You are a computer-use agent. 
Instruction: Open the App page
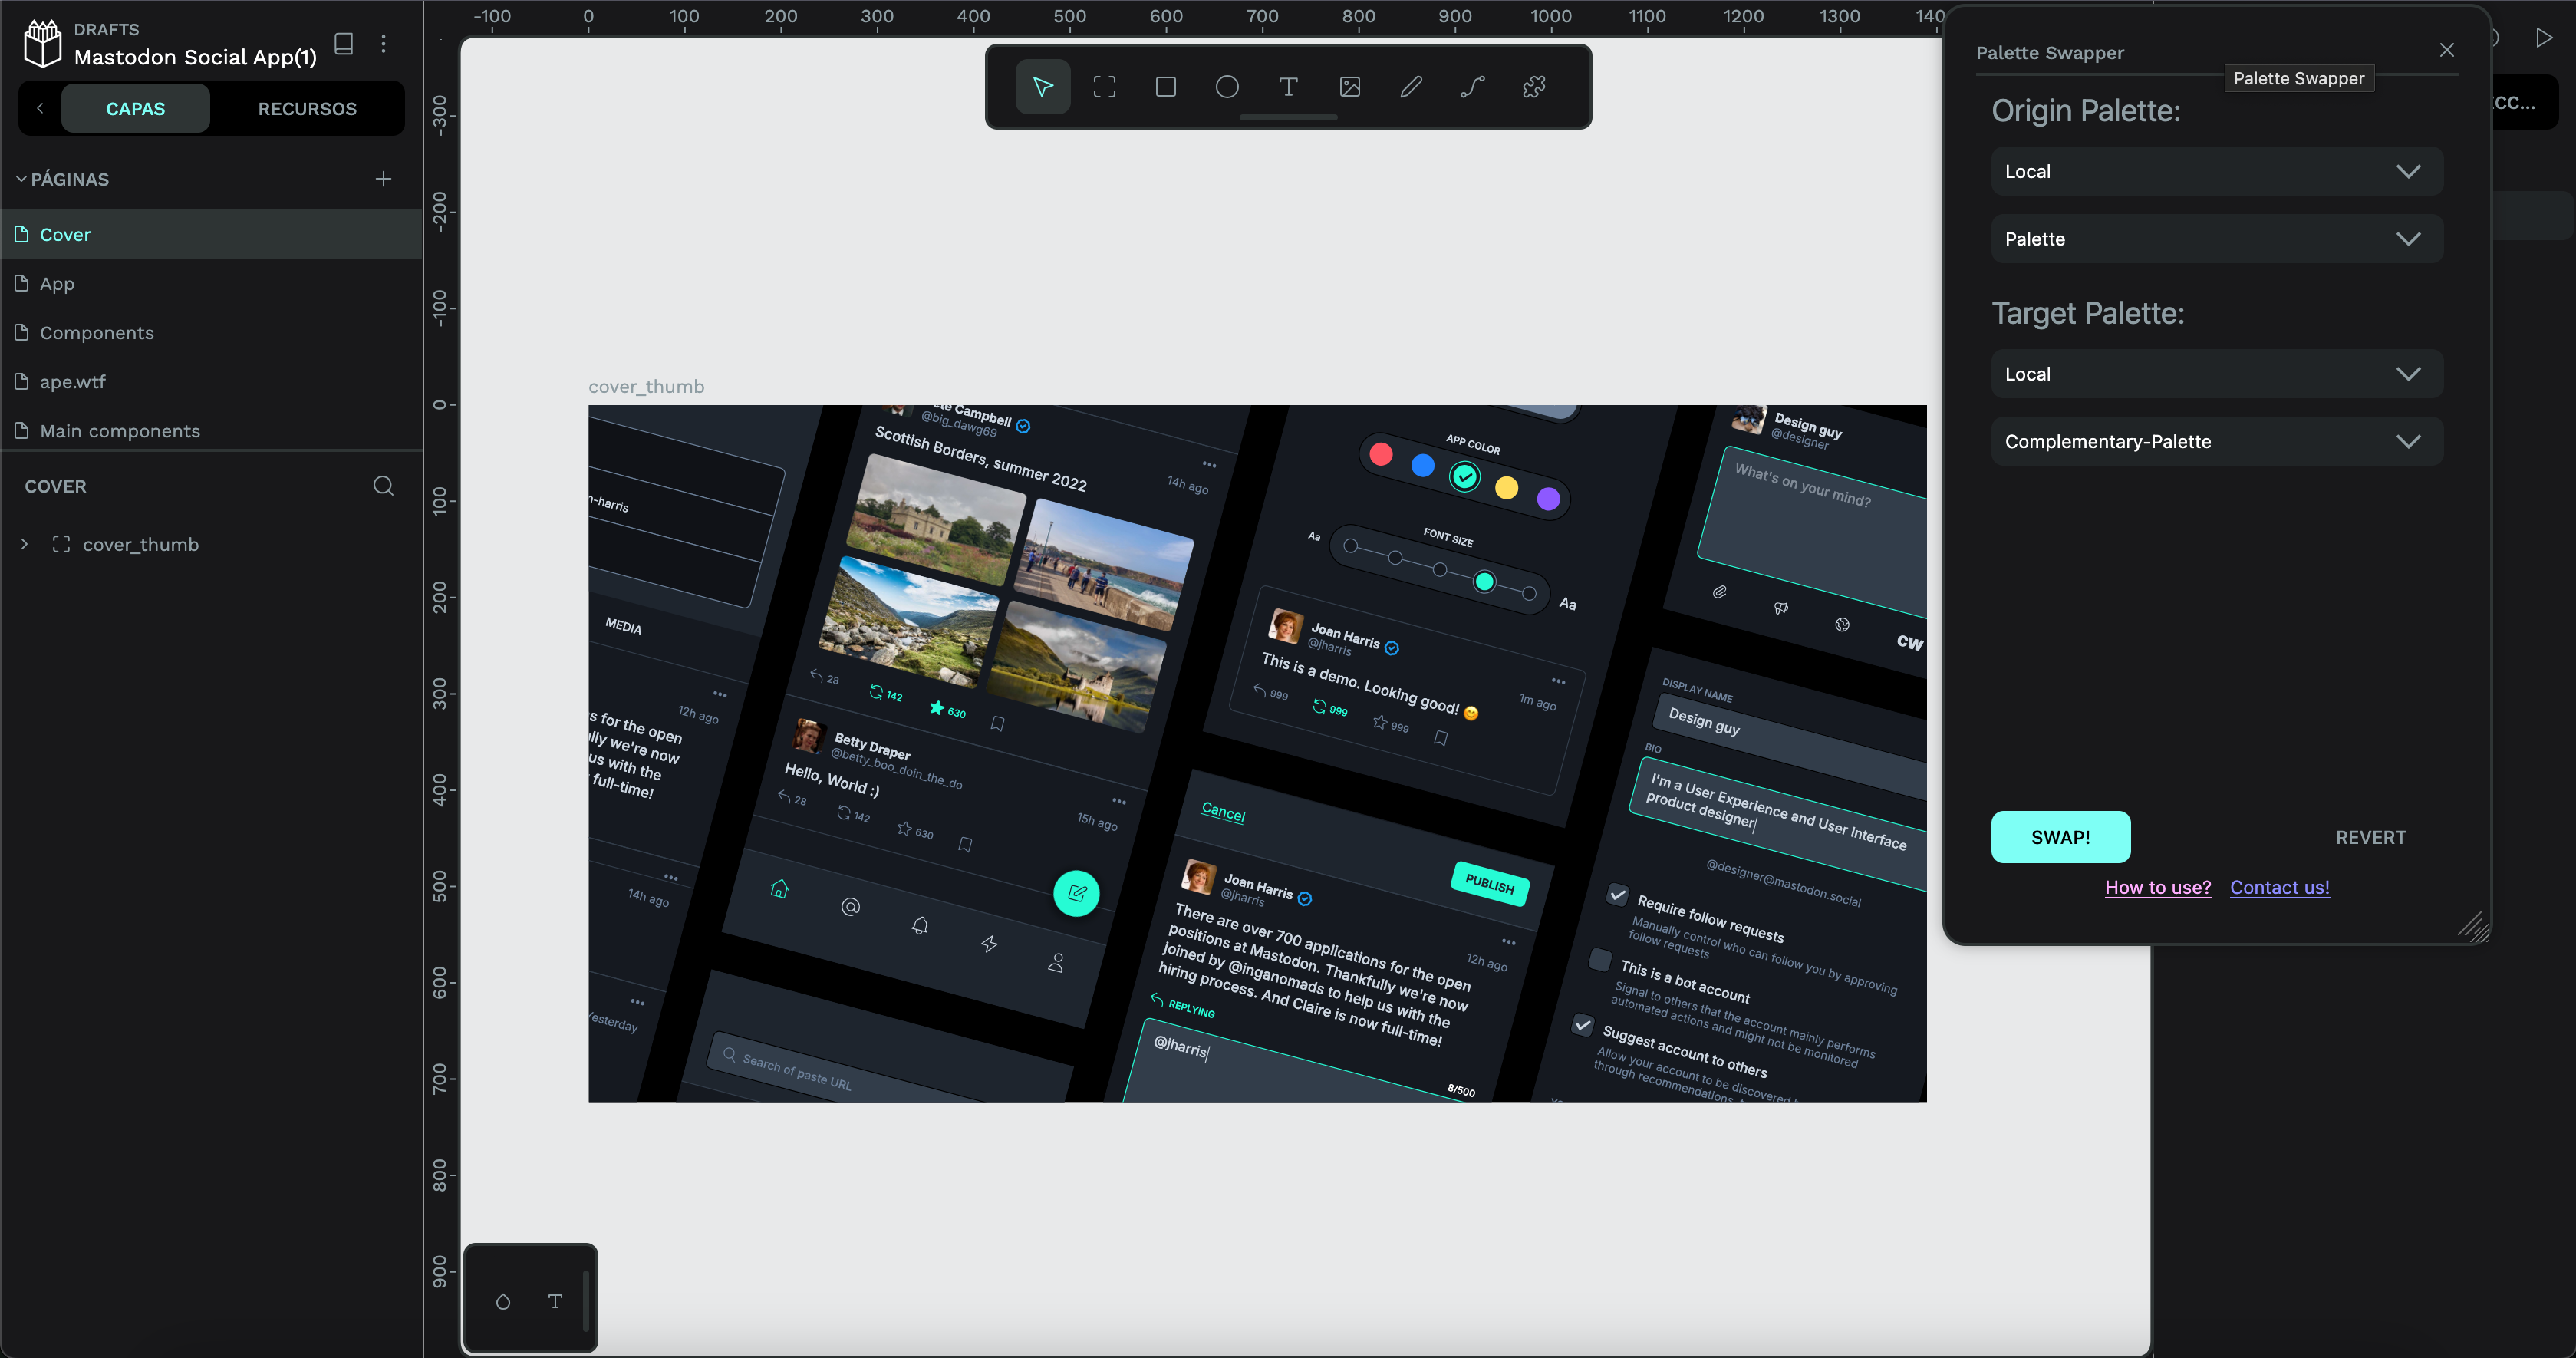[x=211, y=283]
